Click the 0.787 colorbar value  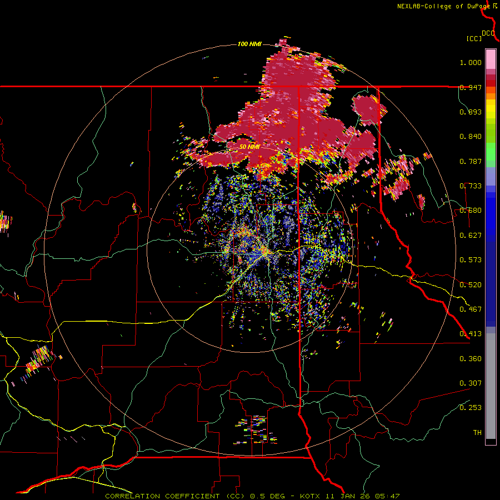(x=471, y=161)
